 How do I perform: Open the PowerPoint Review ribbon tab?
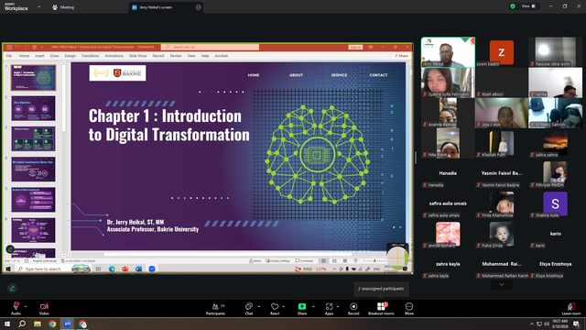point(176,56)
